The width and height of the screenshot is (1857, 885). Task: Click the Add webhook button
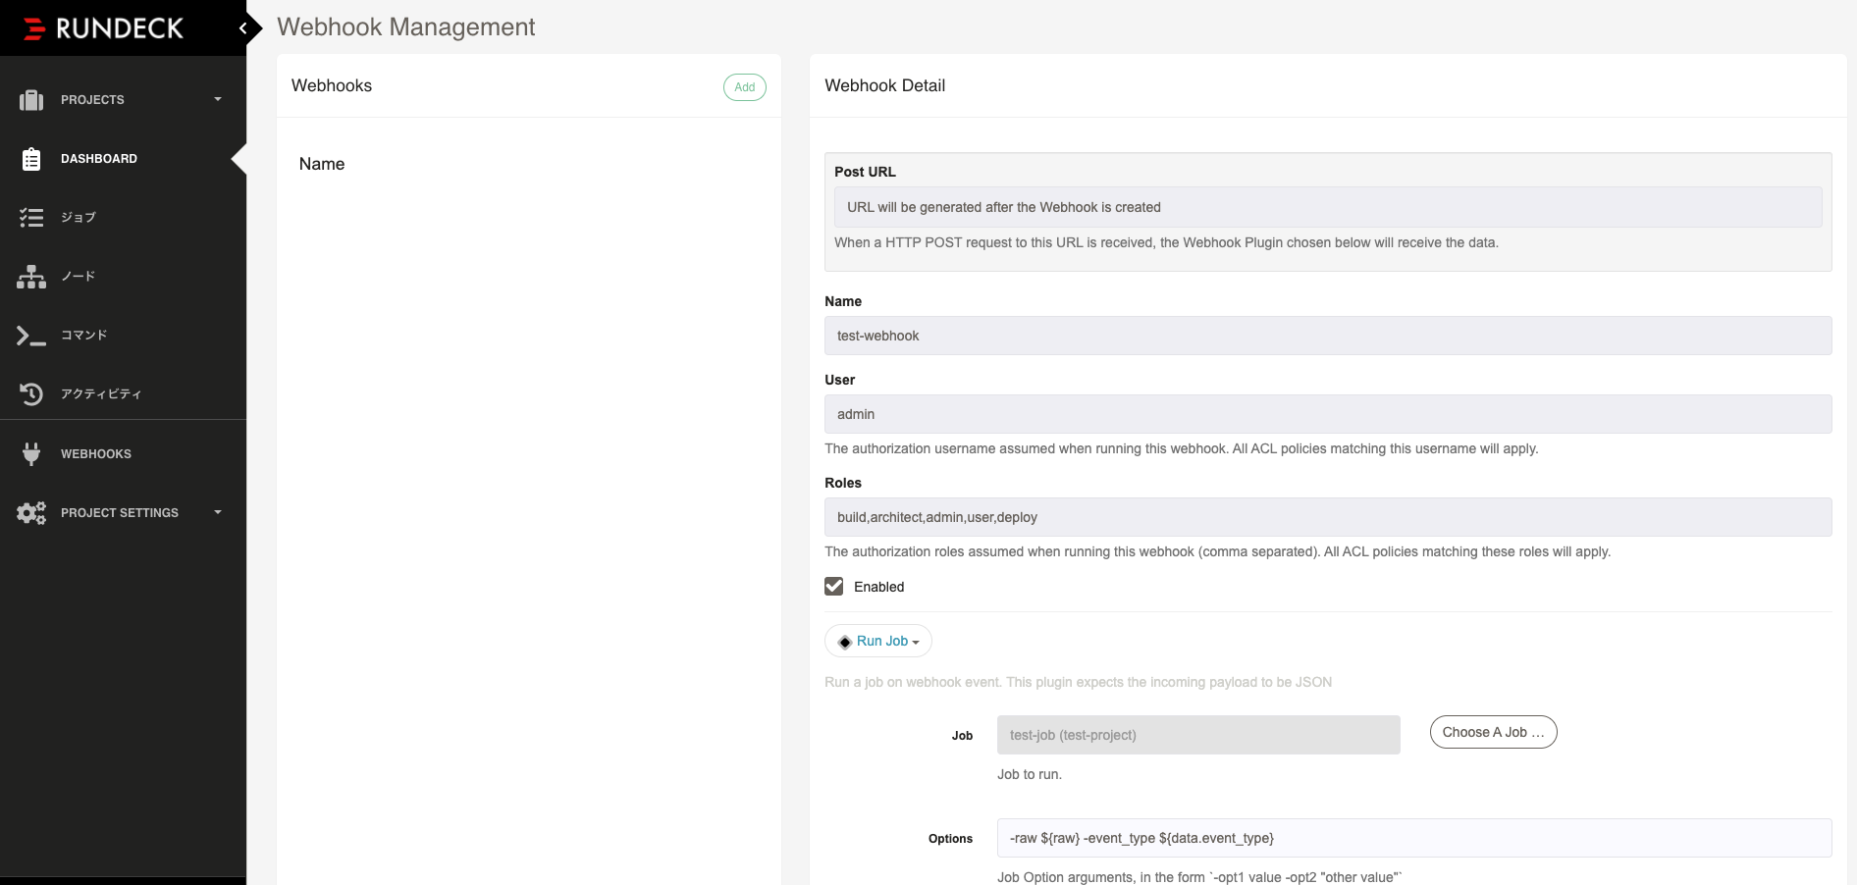[745, 87]
